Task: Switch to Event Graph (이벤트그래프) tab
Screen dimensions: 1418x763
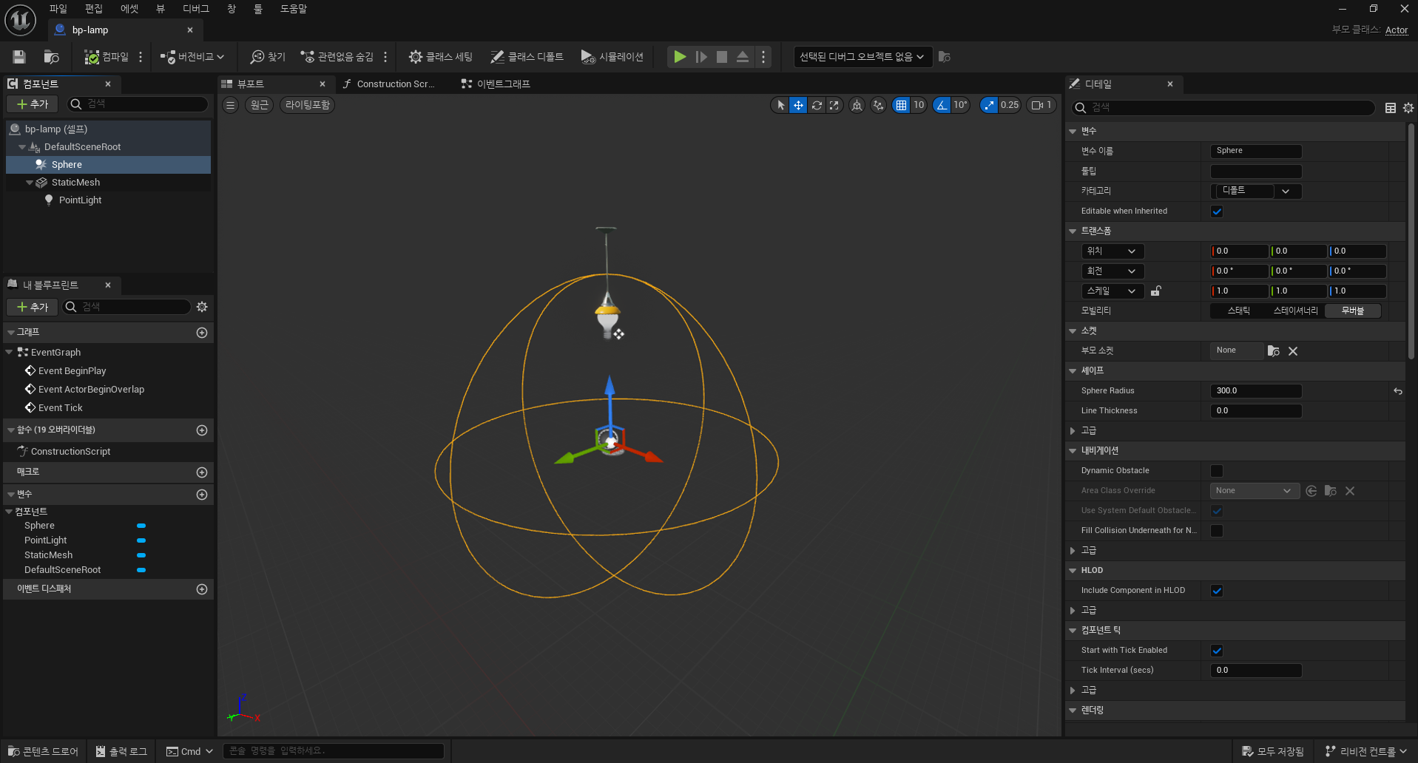Action: [503, 84]
